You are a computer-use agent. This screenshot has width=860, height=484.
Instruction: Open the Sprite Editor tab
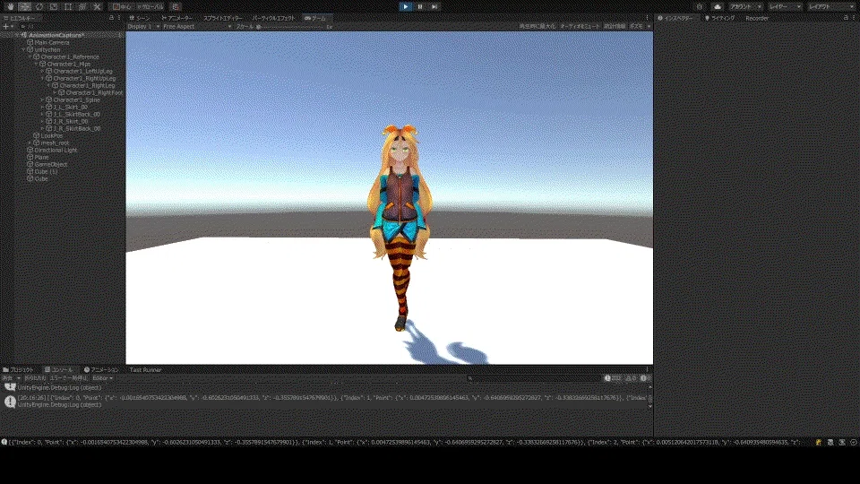[x=222, y=18]
